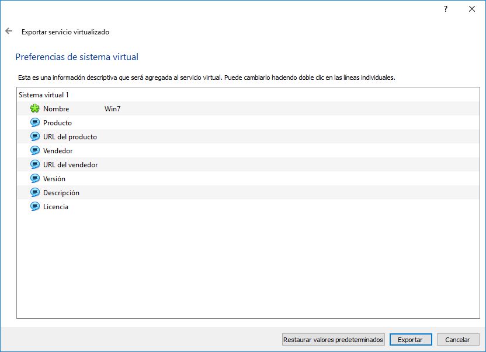Click the icon beside URL del vendedor
The width and height of the screenshot is (486, 352).
coord(35,165)
